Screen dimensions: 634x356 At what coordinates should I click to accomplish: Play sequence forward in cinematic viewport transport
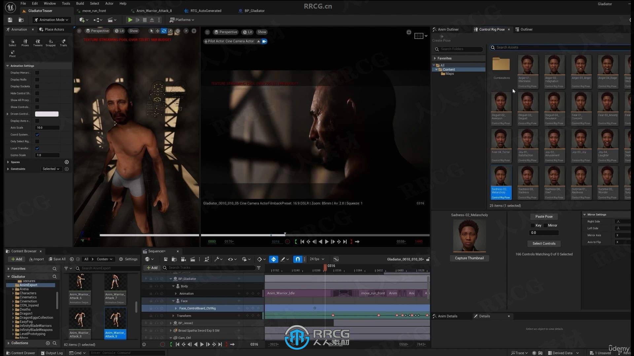point(327,242)
